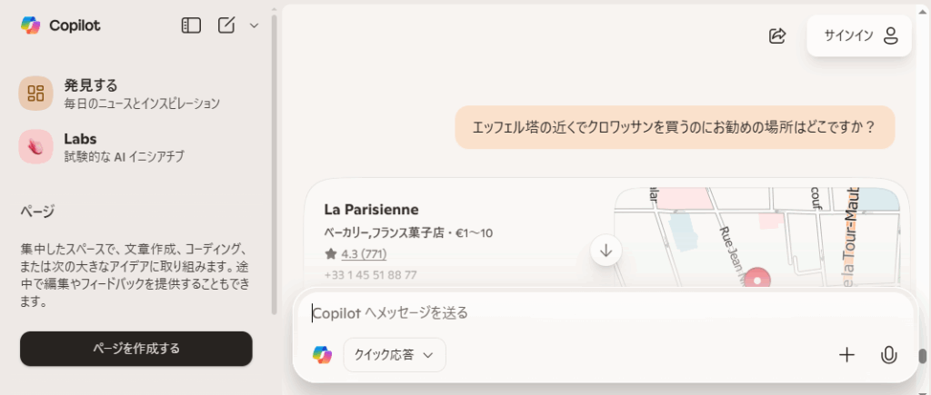The width and height of the screenshot is (931, 395).
Task: Expand the chevron next to new chat
Action: [x=255, y=25]
